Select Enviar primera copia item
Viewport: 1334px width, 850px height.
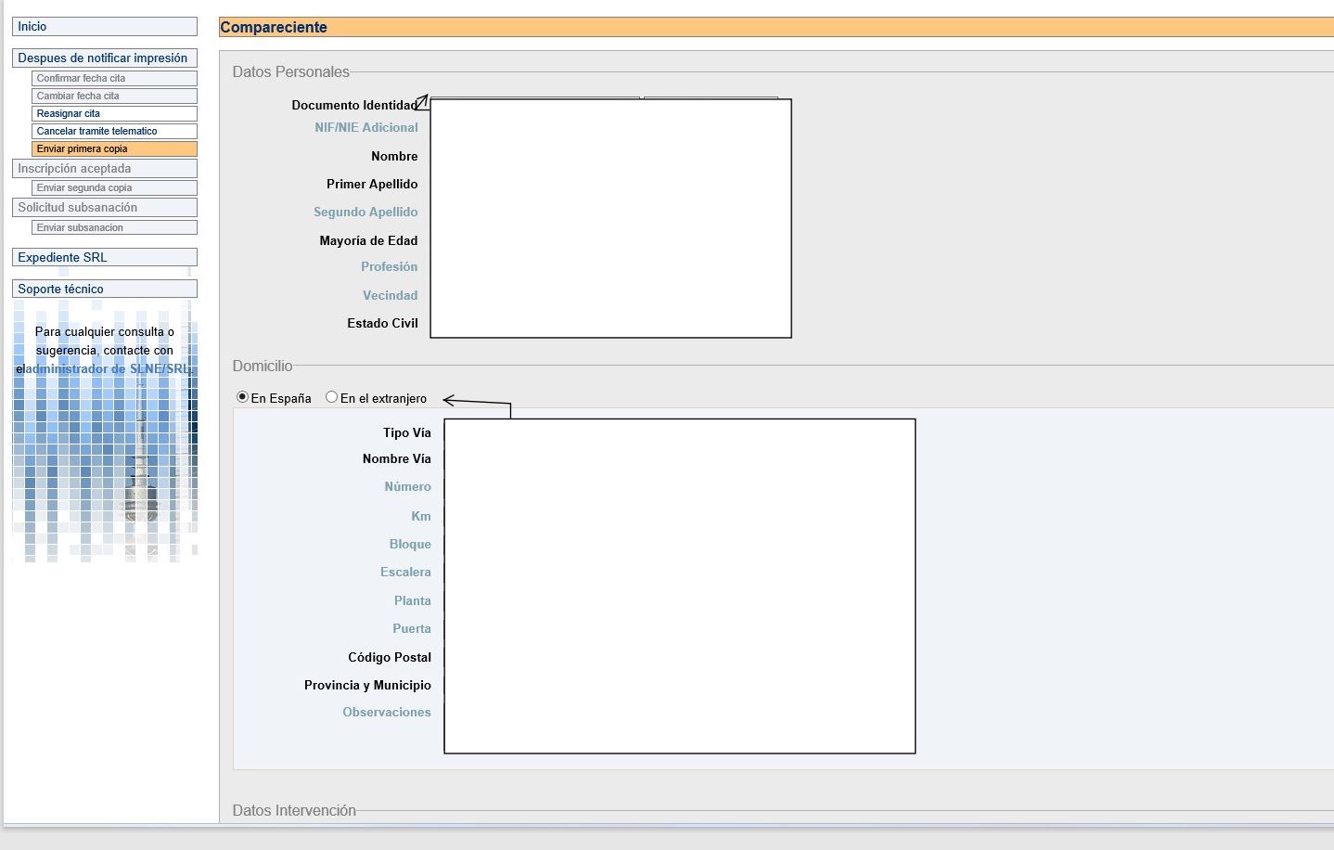113,149
